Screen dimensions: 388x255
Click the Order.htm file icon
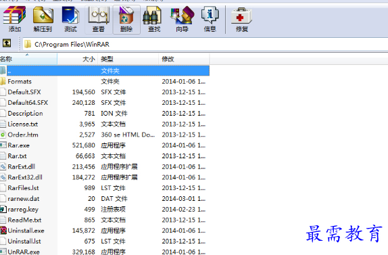click(3, 135)
